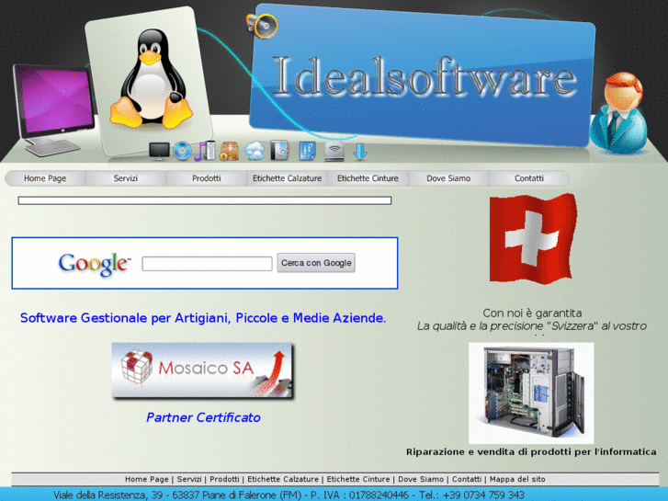Open Dove Siamo in the top navigation bar
This screenshot has width=668, height=501.
pos(448,178)
